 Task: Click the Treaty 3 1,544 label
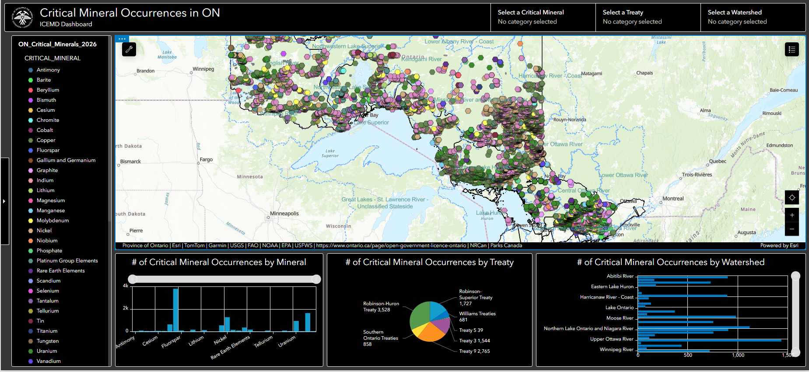coord(474,341)
